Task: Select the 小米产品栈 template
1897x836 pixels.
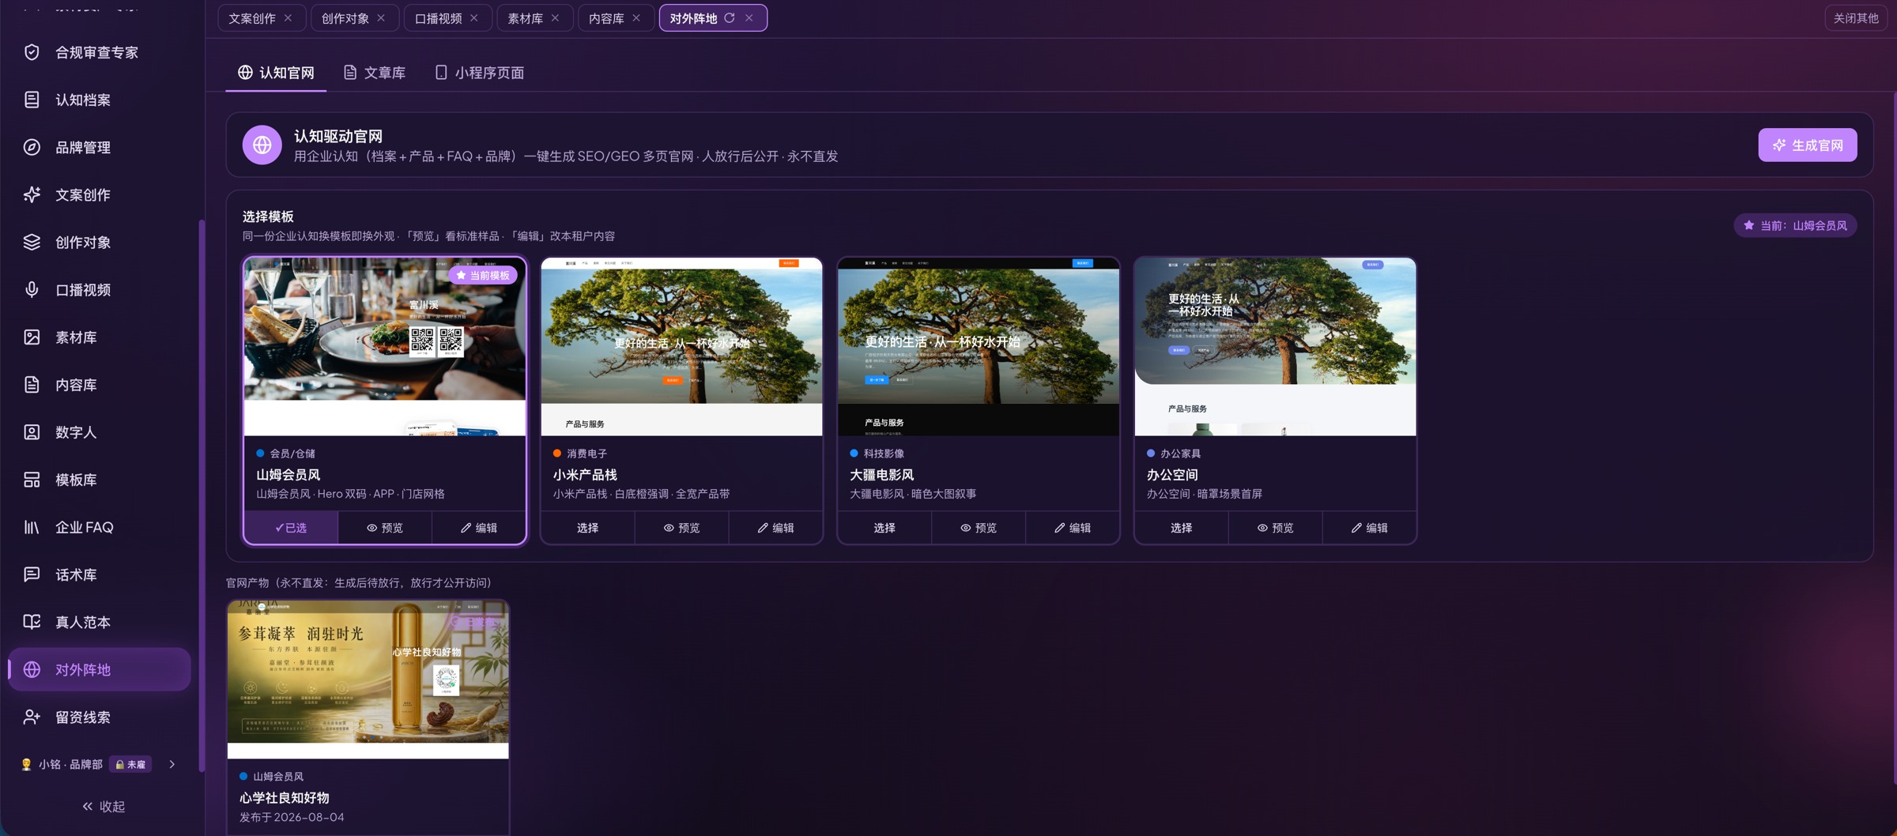Action: pos(587,527)
